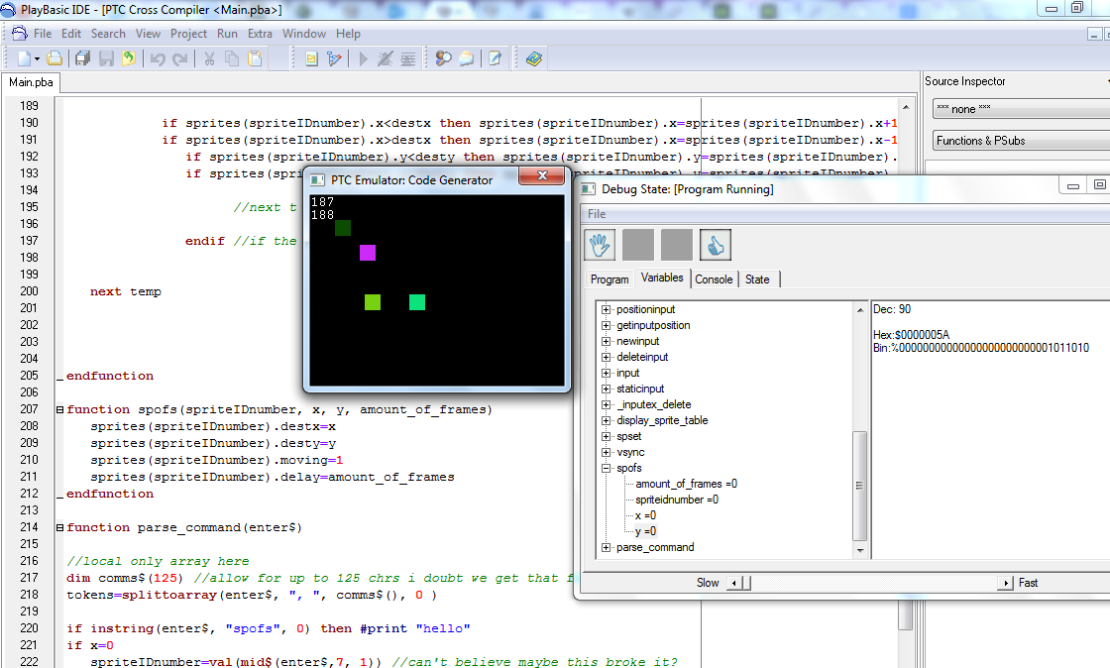
Task: Click the Paste clipboard icon
Action: coord(255,58)
